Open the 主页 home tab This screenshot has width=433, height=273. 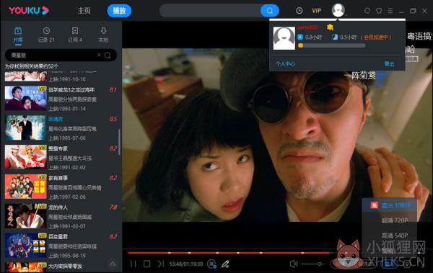tap(84, 11)
